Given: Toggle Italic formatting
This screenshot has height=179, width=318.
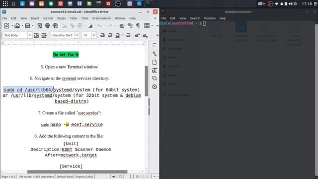Looking at the screenshot, I should pyautogui.click(x=110, y=35).
